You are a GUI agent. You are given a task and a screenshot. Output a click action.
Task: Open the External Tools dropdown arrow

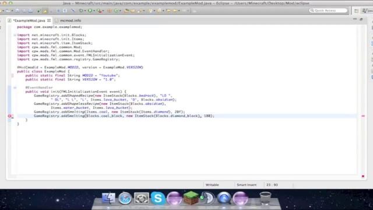coord(103,10)
